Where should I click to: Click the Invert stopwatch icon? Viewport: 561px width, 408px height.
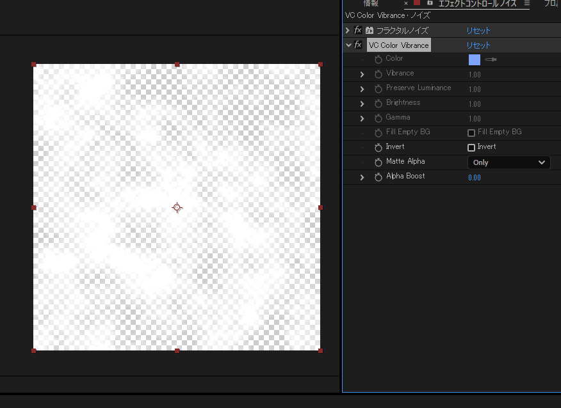tap(378, 148)
